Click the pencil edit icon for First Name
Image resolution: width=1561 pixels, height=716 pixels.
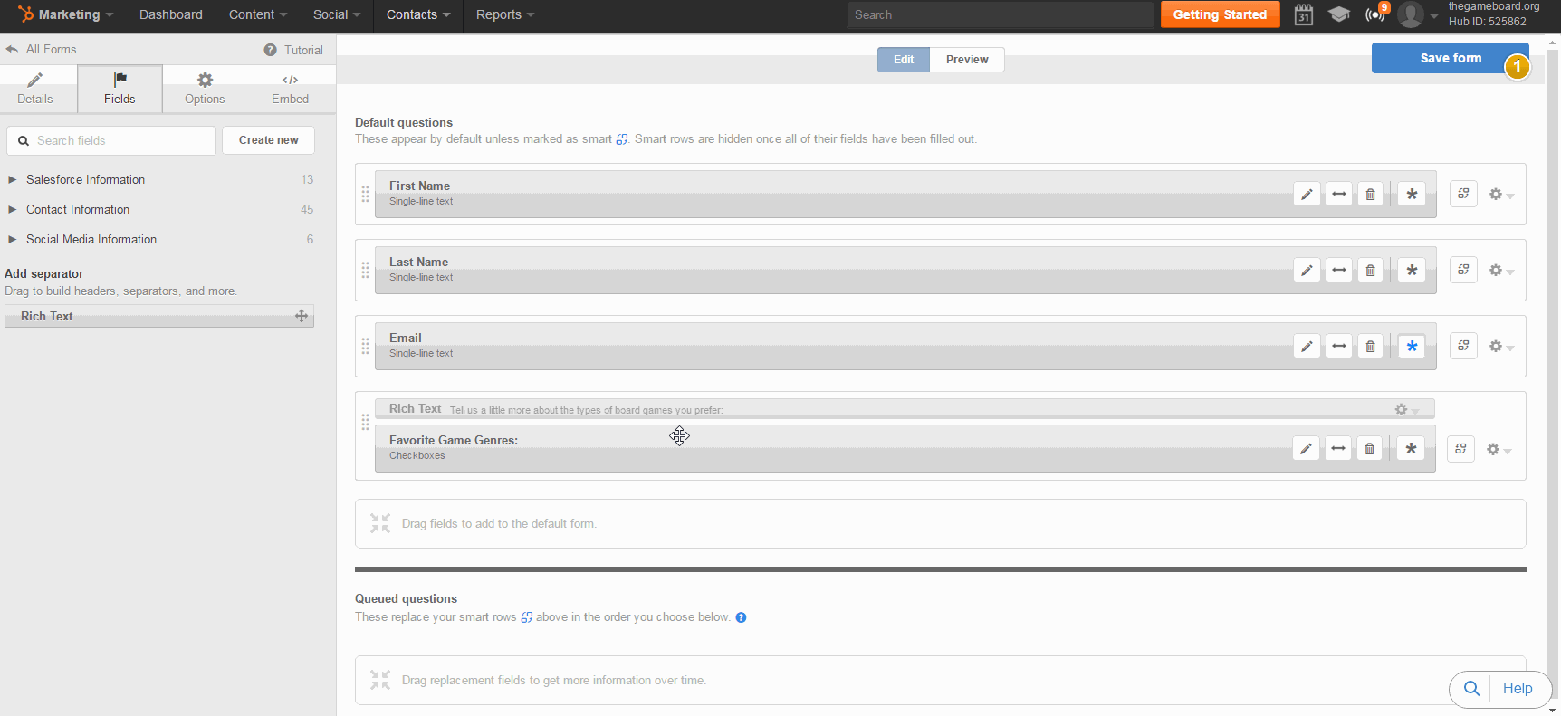click(1307, 195)
